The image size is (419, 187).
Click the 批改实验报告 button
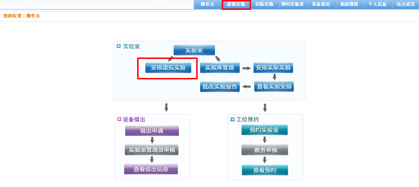(x=220, y=86)
